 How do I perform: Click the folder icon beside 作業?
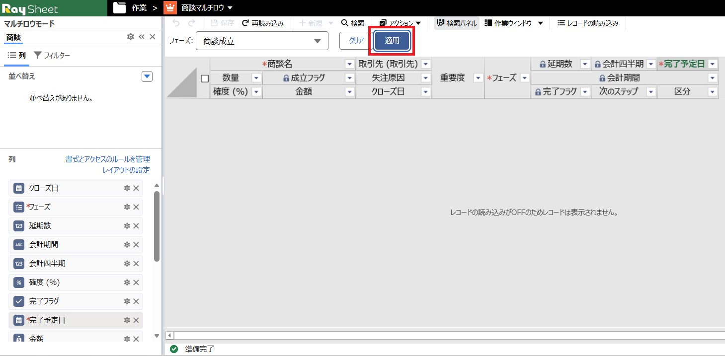click(x=119, y=8)
